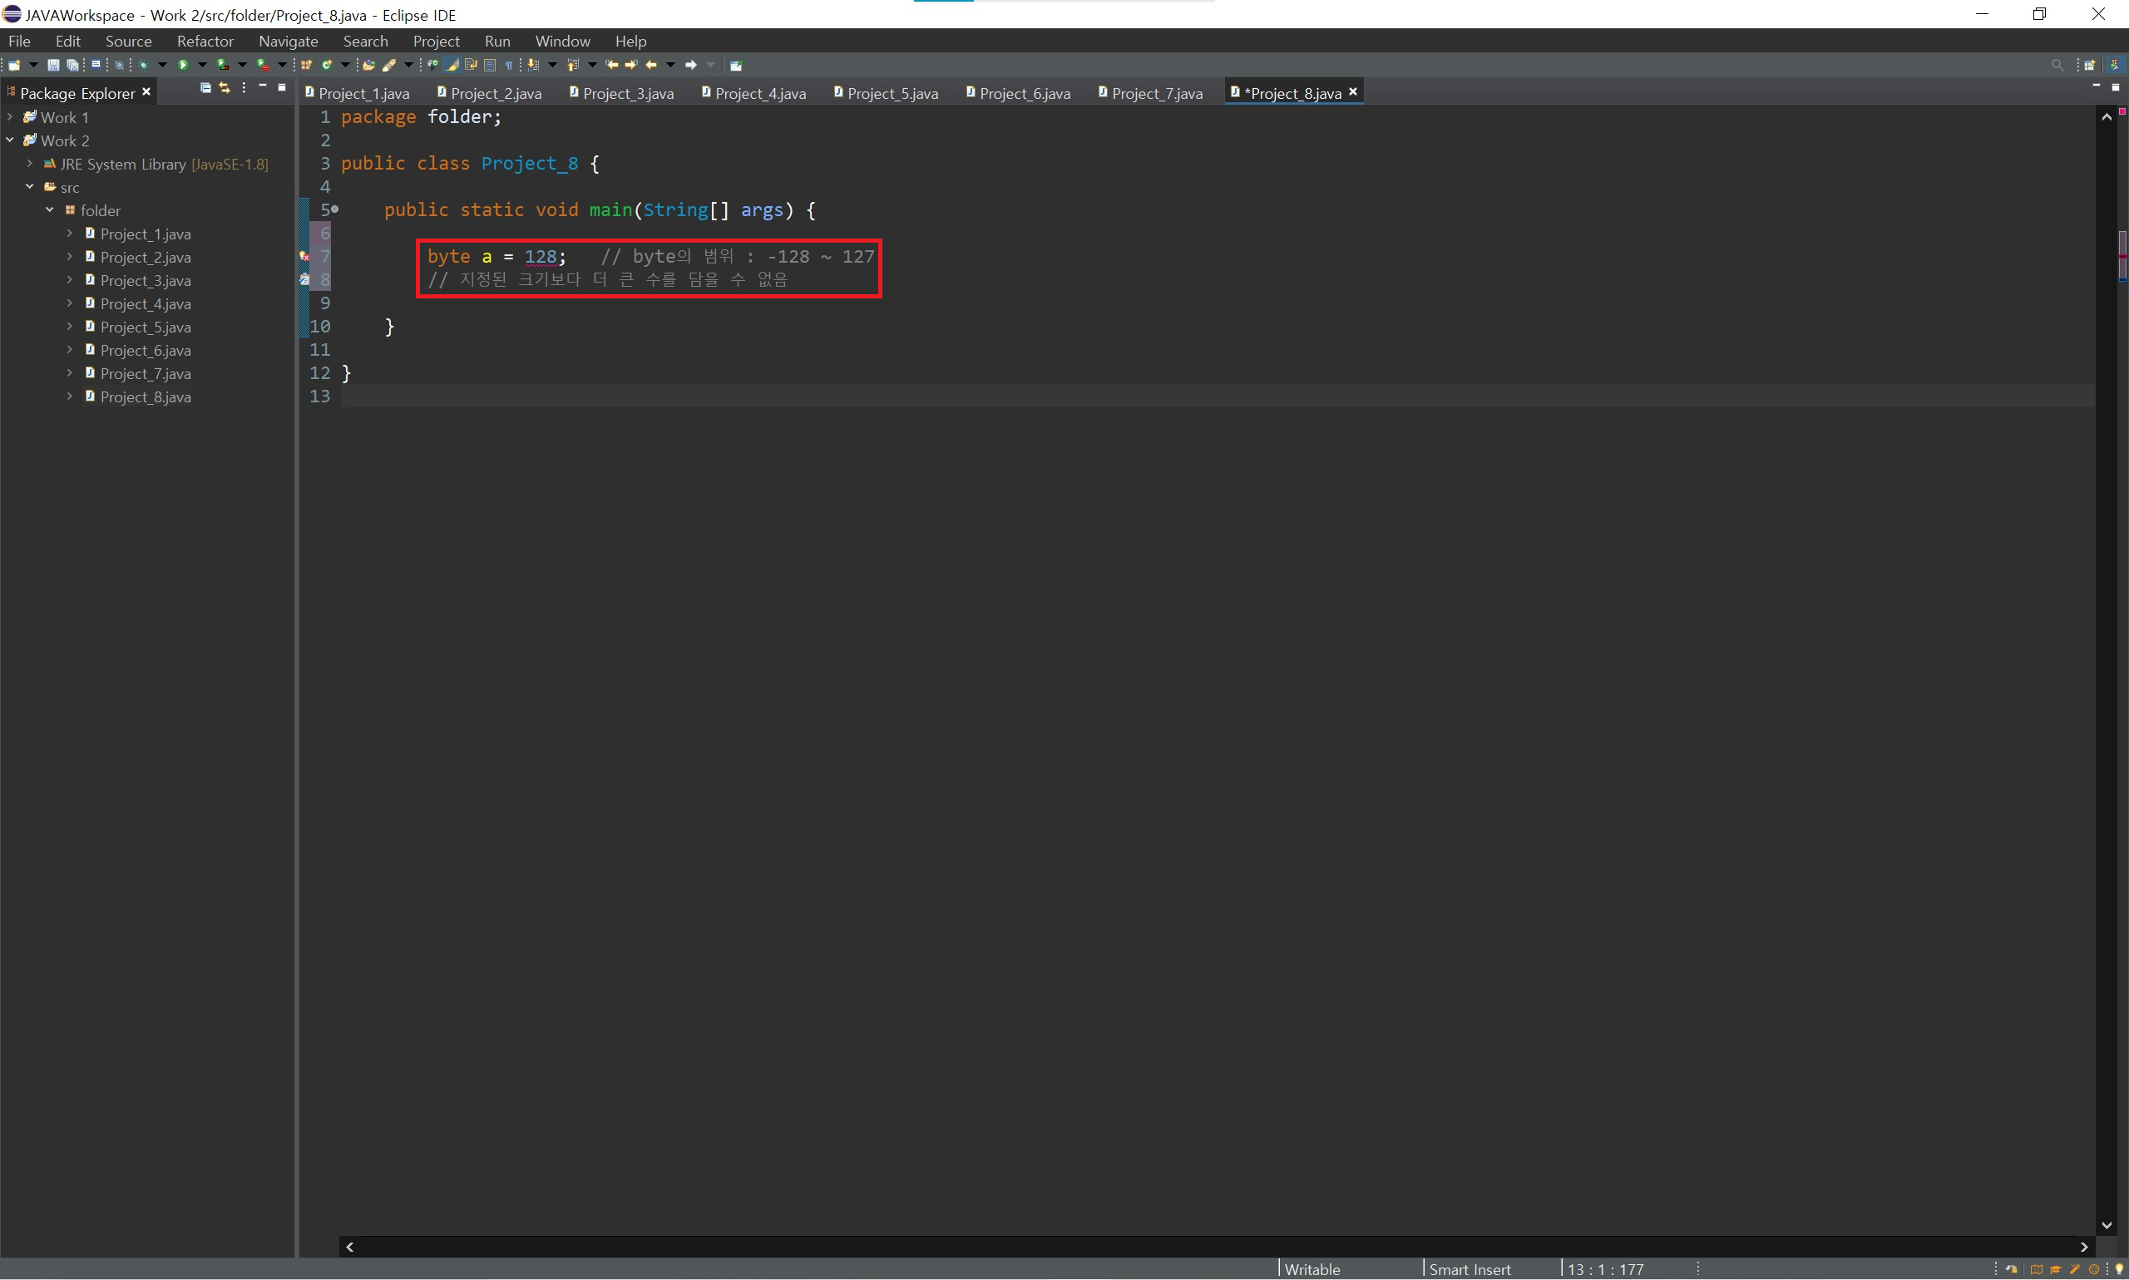Click the error marker on line 7
2129x1280 pixels.
click(x=304, y=256)
